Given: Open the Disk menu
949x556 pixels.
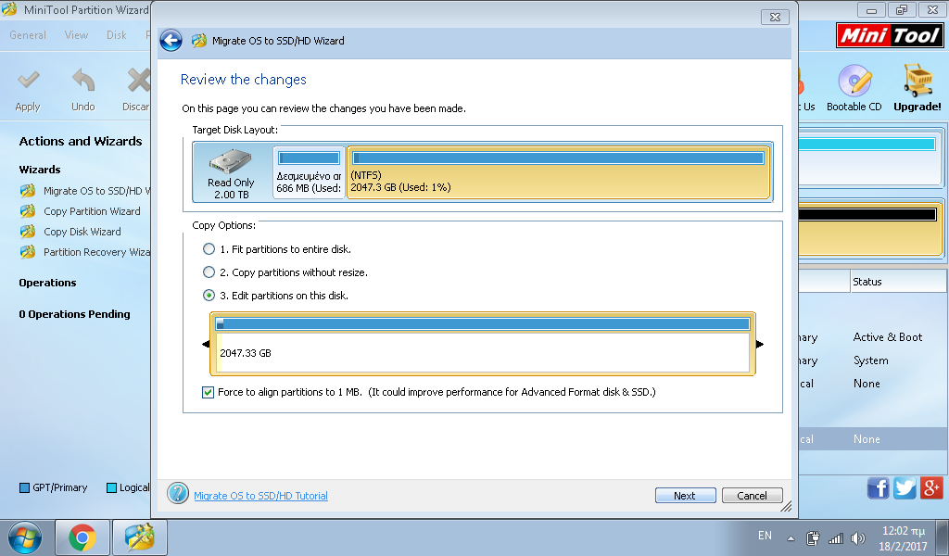Looking at the screenshot, I should click(116, 35).
